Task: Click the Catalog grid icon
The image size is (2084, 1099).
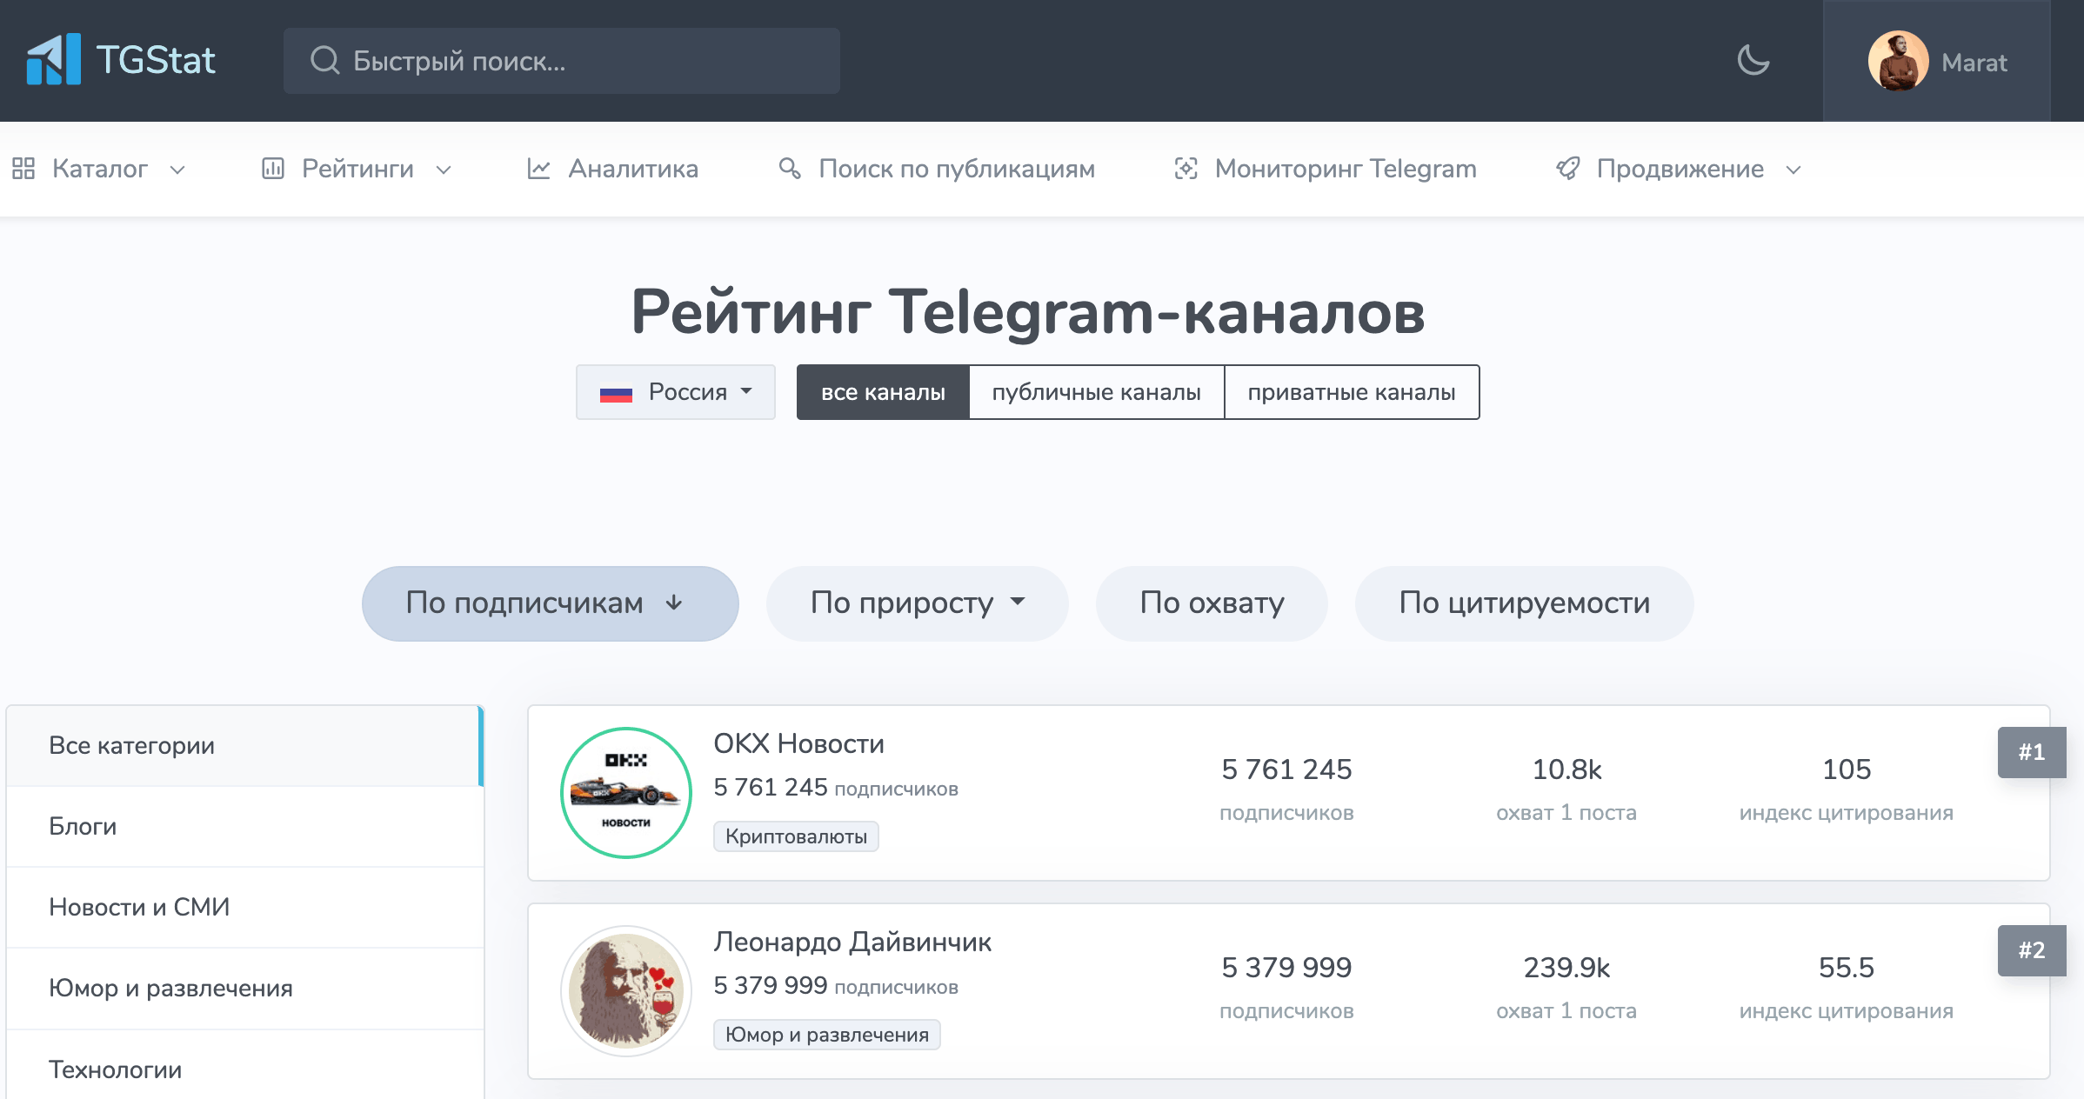Action: coord(23,169)
